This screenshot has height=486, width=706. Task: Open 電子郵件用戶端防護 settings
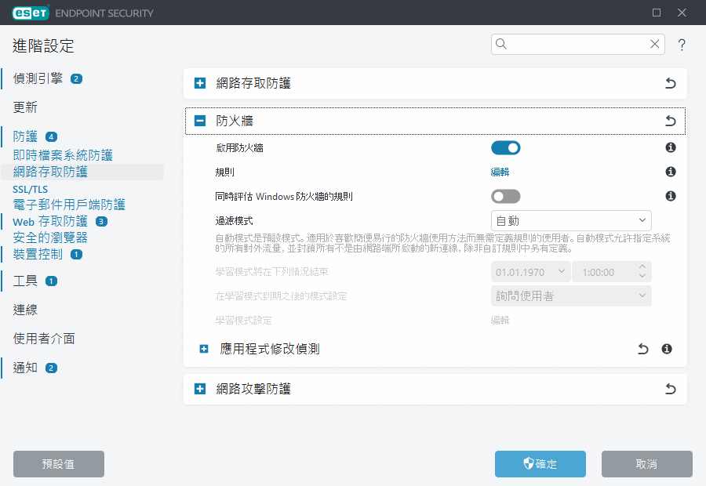pos(69,205)
